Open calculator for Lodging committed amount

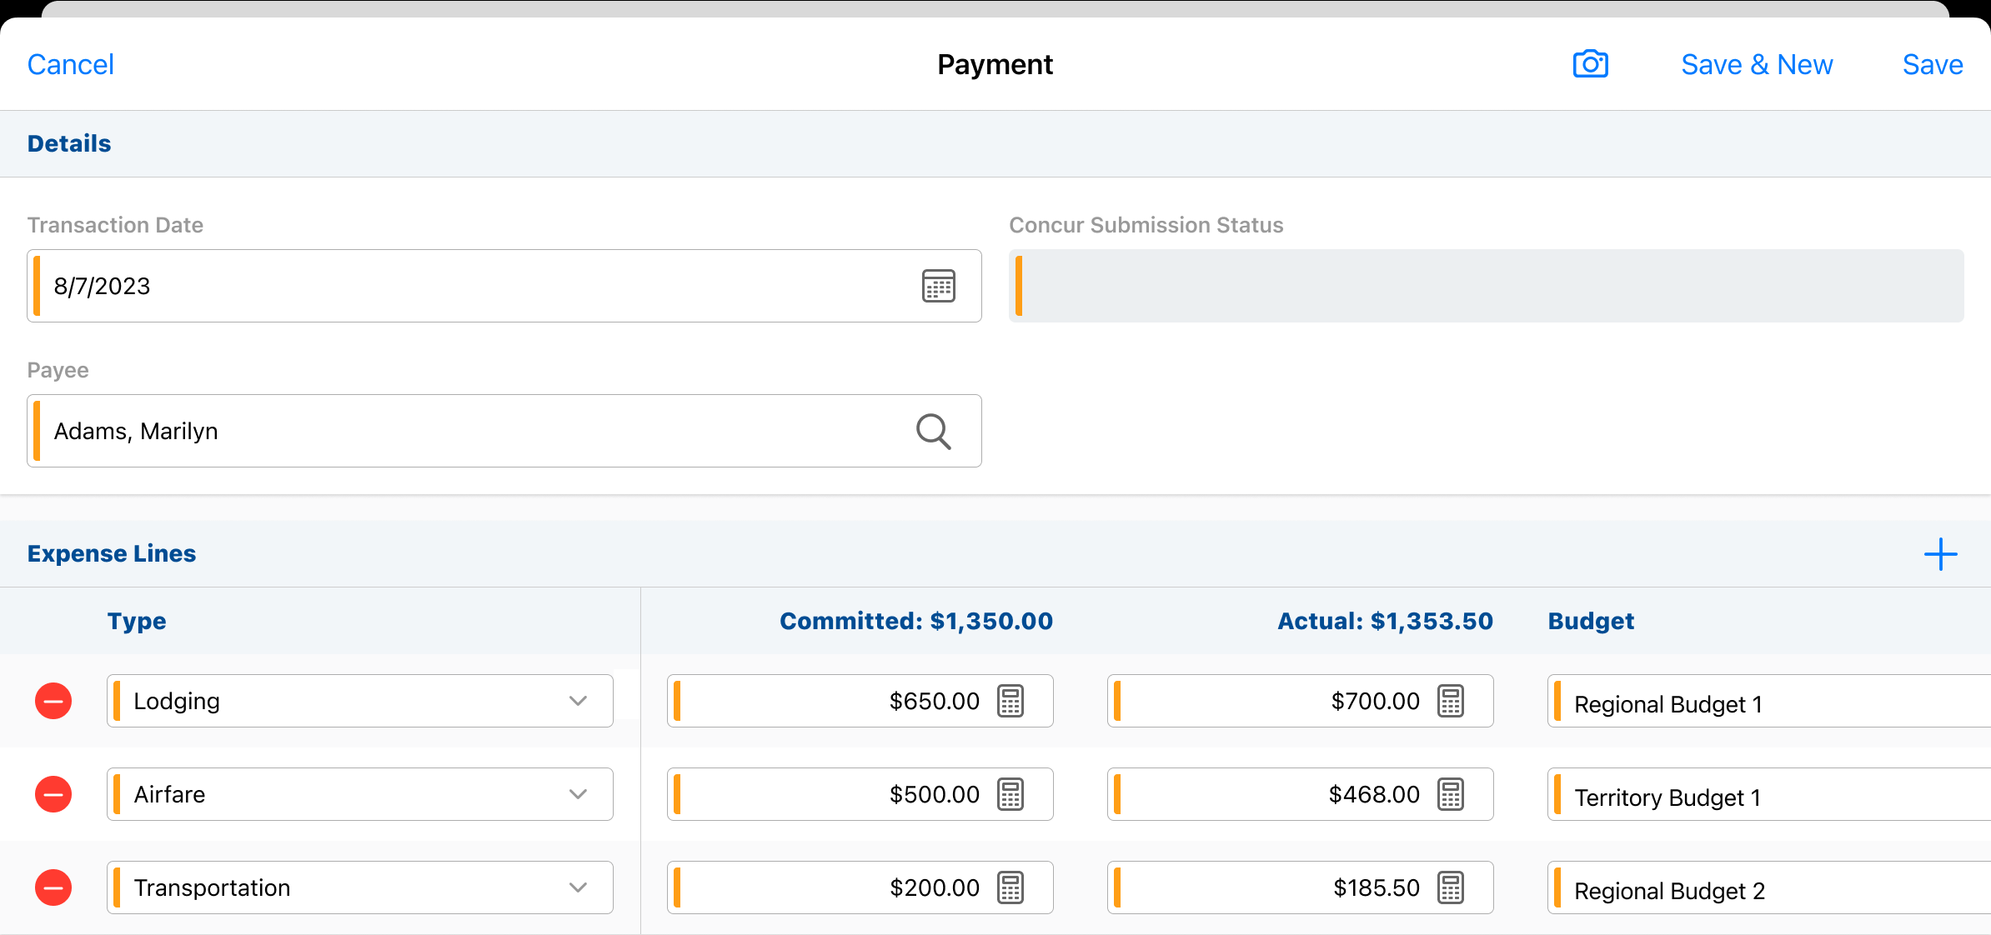[x=1011, y=701]
